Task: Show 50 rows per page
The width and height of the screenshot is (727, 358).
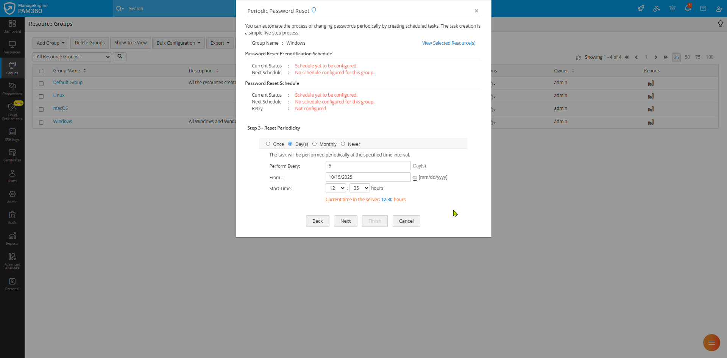Action: (x=687, y=57)
